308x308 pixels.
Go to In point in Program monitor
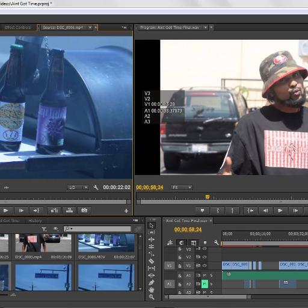[x=250, y=211]
